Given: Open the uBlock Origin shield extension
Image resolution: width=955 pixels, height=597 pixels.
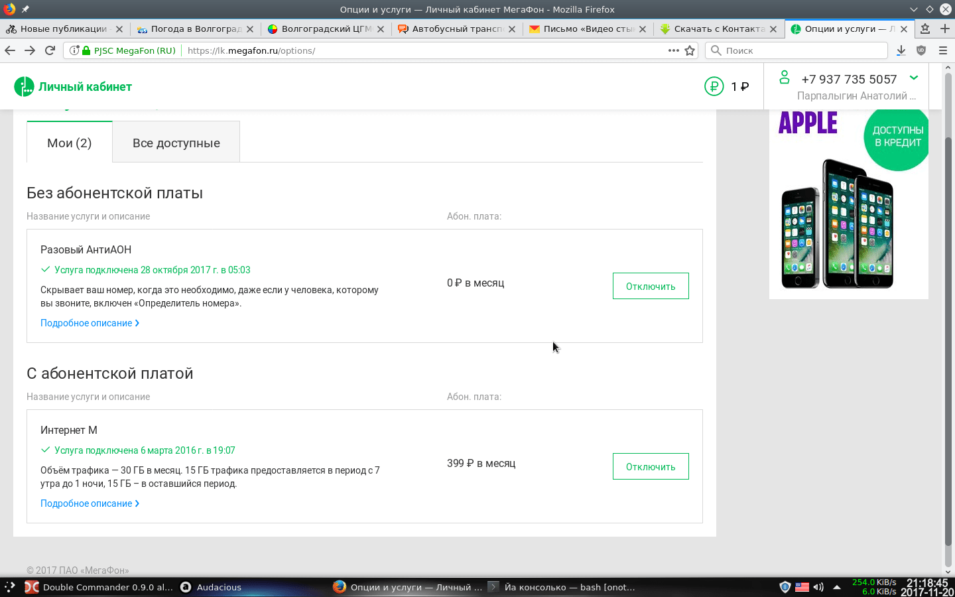Looking at the screenshot, I should click(x=921, y=50).
